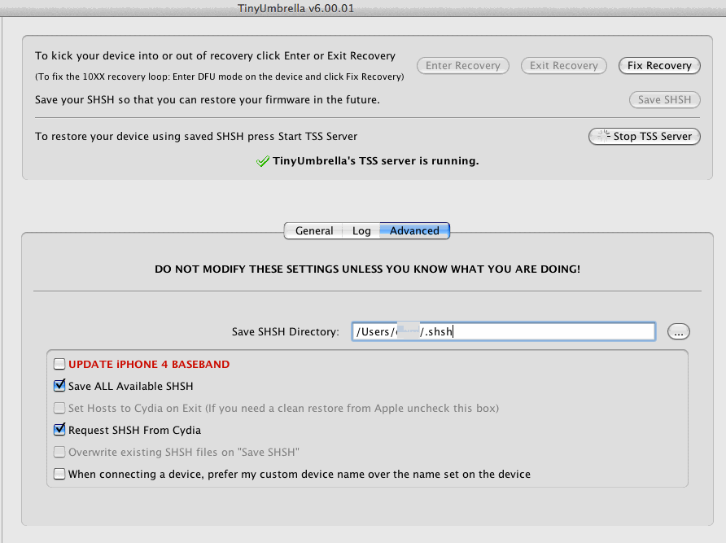Toggle Overwrite existing SHSH files checkbox
The image size is (726, 543).
pyautogui.click(x=59, y=452)
